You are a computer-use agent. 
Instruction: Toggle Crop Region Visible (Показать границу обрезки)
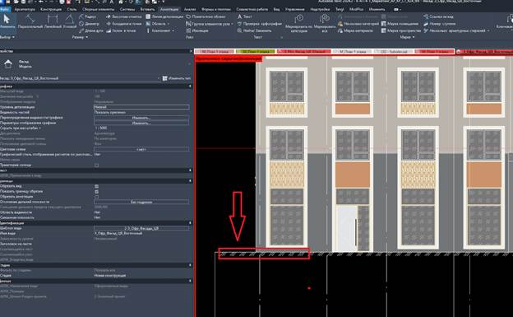click(x=96, y=192)
